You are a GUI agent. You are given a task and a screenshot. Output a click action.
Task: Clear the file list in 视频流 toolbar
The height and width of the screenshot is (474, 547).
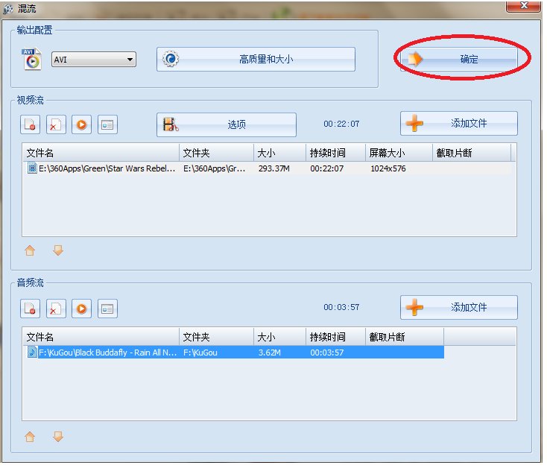coord(56,124)
